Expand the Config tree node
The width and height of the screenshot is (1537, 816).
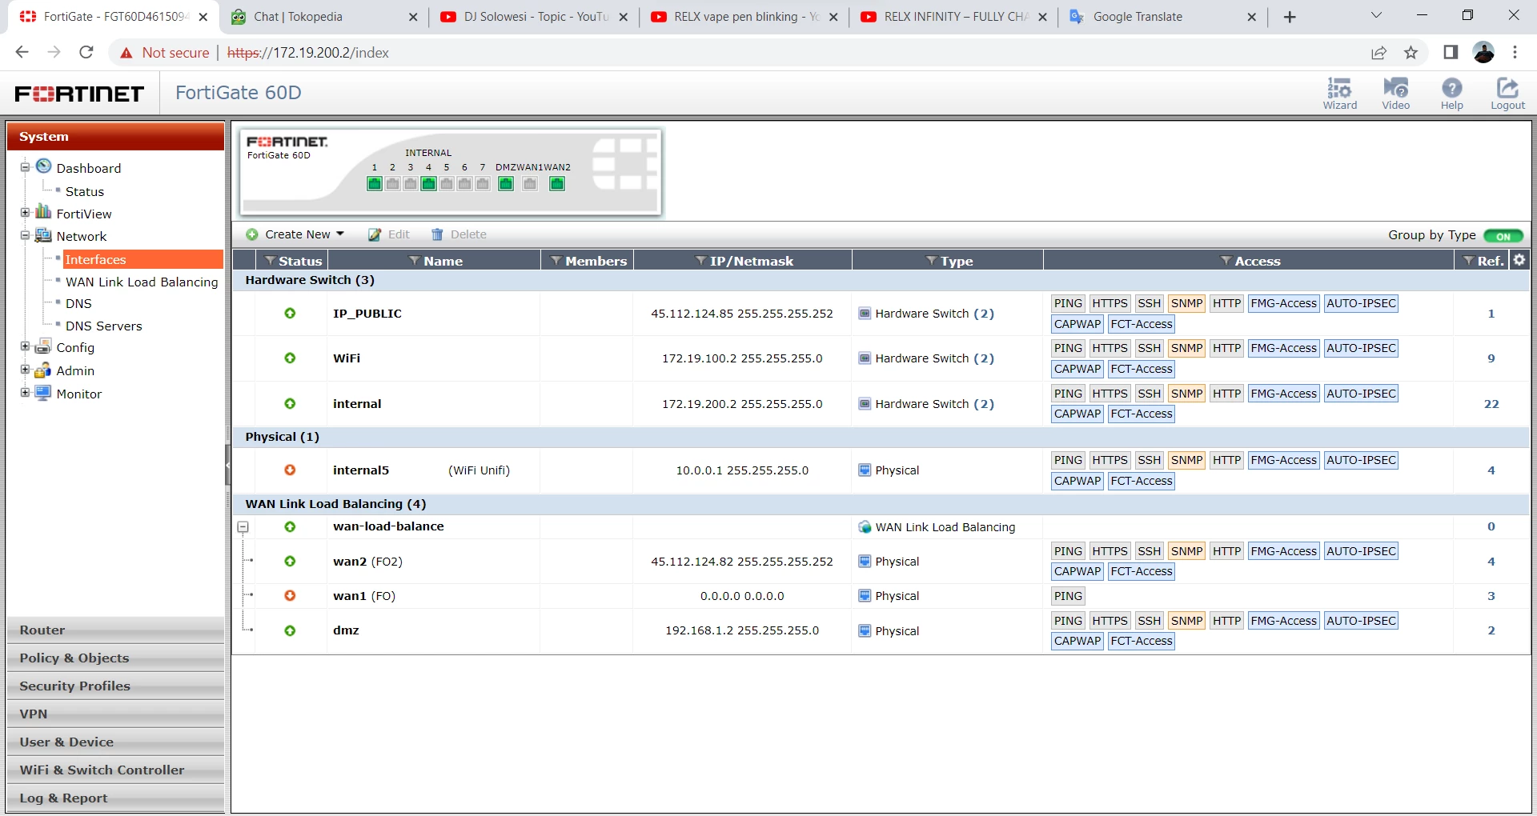25,346
